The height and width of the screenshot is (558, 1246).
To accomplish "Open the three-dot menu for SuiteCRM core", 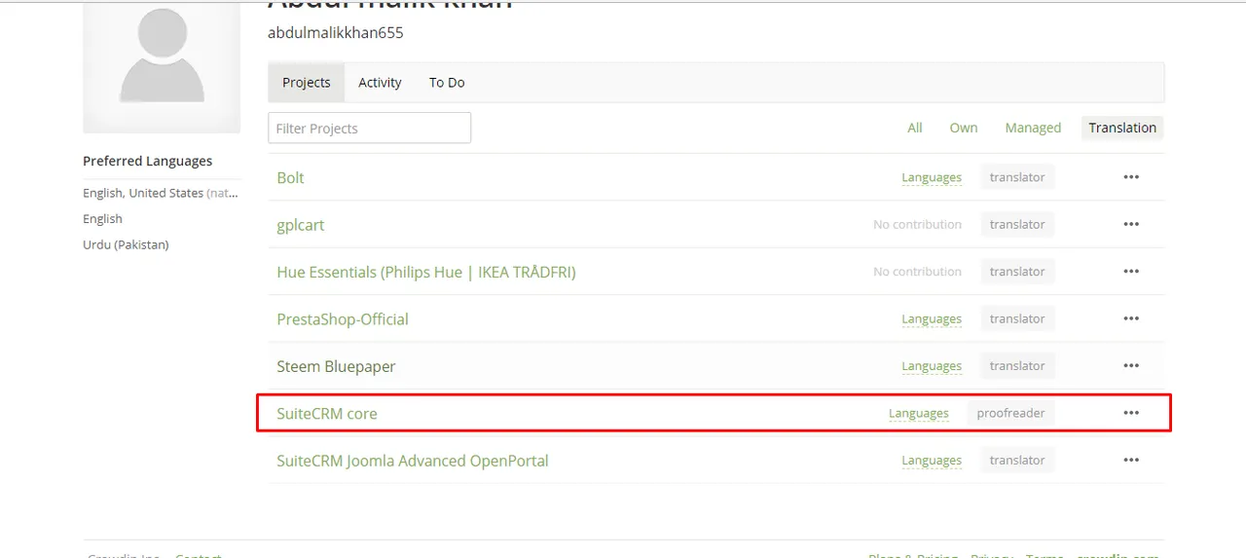I will point(1131,413).
